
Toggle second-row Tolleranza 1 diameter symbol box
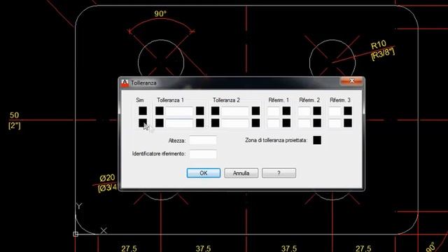pos(160,123)
